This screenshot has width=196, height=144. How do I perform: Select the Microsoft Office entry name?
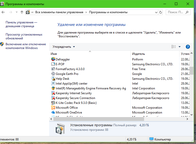(67, 108)
